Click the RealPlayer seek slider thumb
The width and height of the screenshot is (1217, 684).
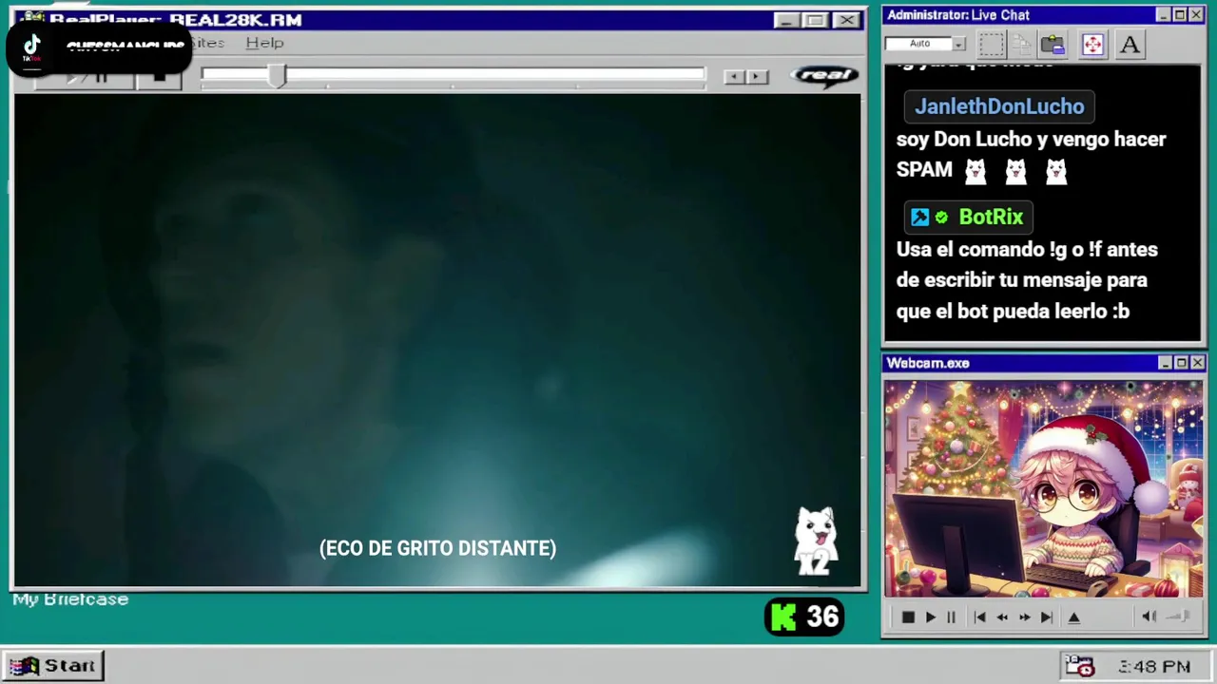click(277, 76)
